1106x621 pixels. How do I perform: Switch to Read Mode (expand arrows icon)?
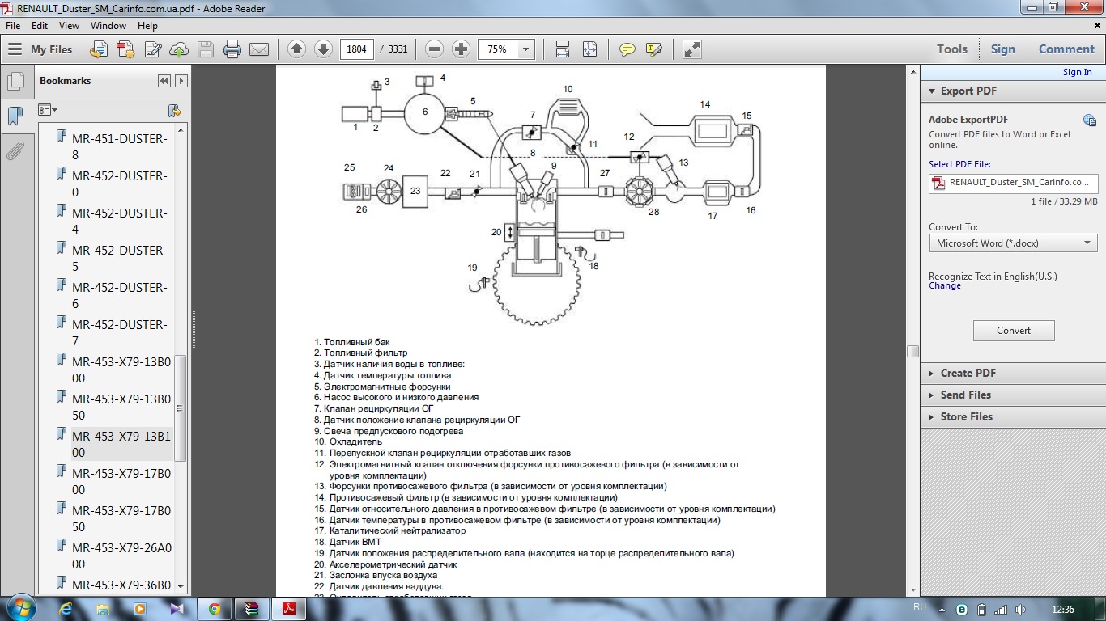[x=691, y=49]
